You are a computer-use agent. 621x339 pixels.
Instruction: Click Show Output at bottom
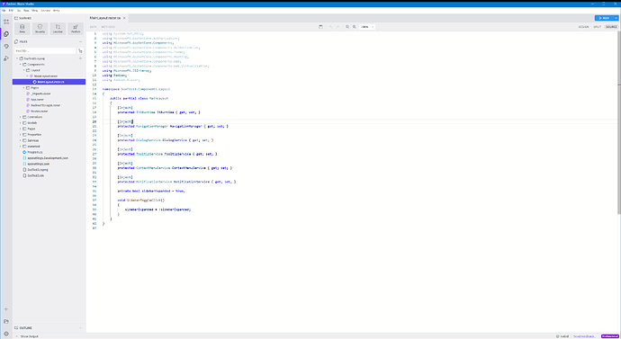30,336
